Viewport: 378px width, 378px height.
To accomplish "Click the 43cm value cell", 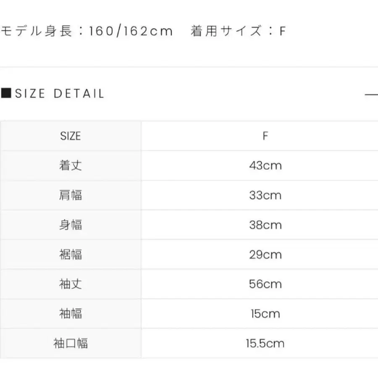I will coord(265,165).
